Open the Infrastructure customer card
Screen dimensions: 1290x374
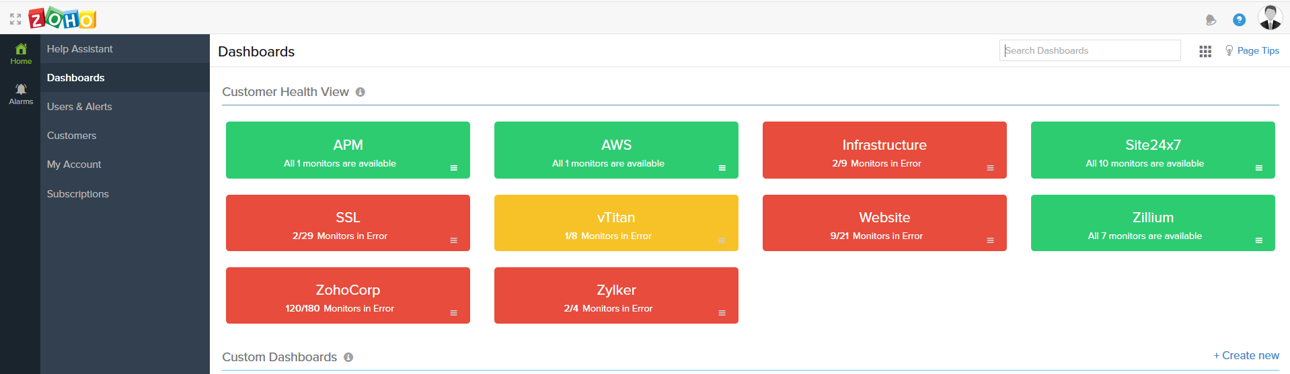tap(884, 150)
